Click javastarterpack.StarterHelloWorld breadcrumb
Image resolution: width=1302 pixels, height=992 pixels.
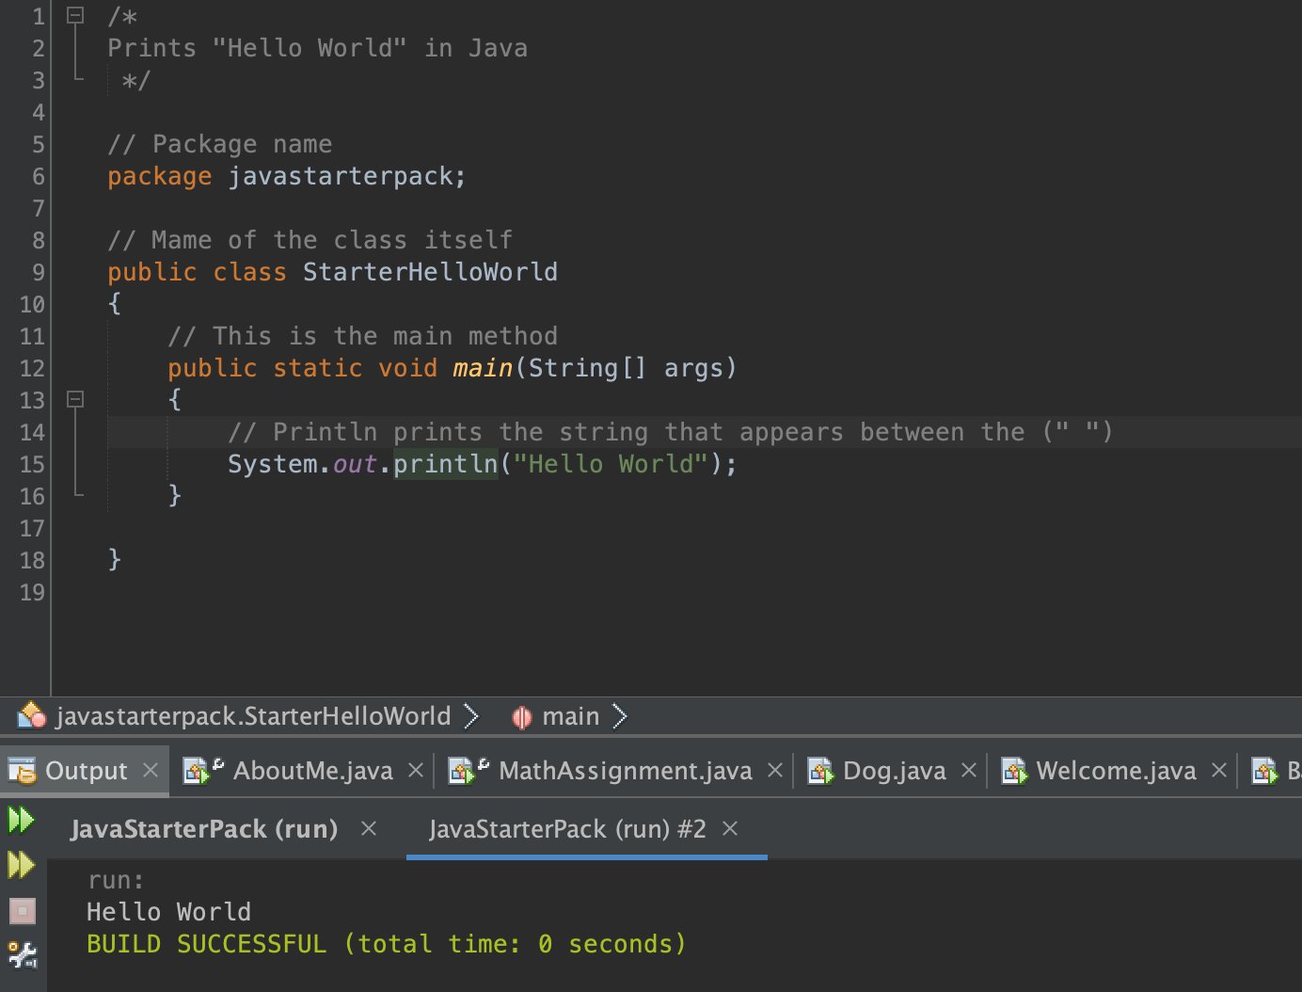pyautogui.click(x=253, y=716)
